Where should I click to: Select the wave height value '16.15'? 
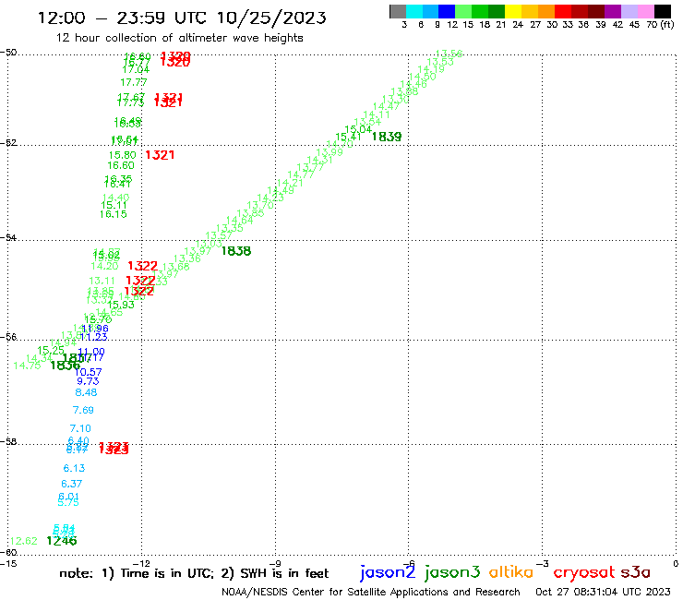click(x=114, y=214)
